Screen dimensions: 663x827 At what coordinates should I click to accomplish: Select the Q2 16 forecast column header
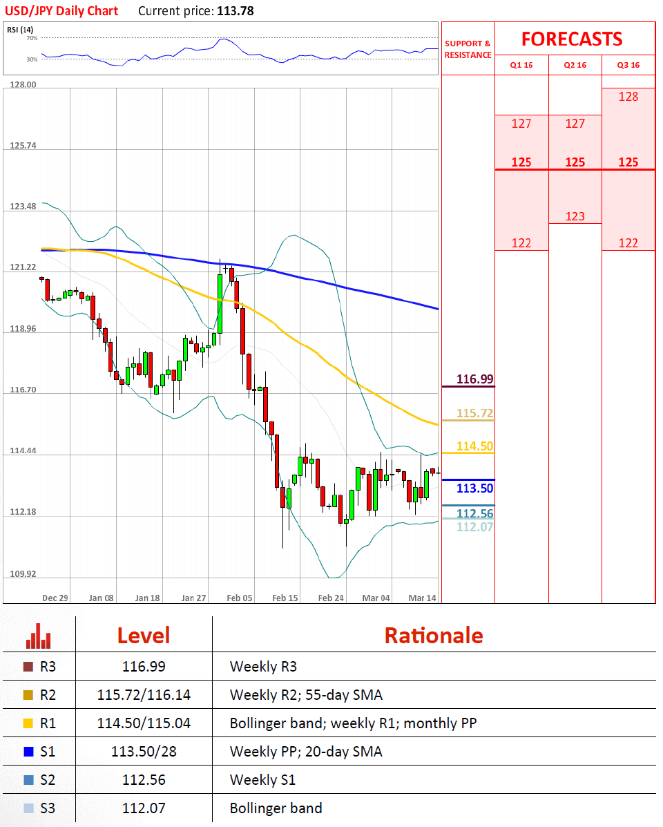(575, 65)
